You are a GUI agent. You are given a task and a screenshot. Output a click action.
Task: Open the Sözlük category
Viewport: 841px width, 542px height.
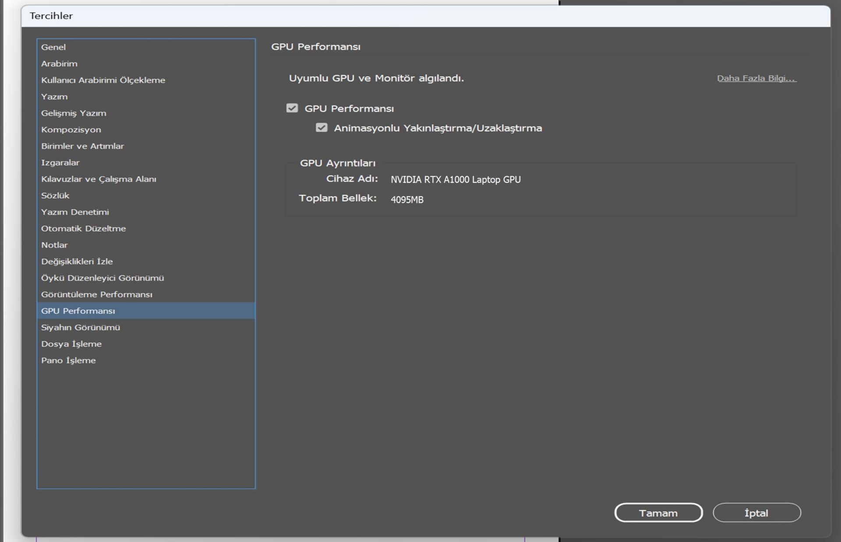pyautogui.click(x=55, y=196)
